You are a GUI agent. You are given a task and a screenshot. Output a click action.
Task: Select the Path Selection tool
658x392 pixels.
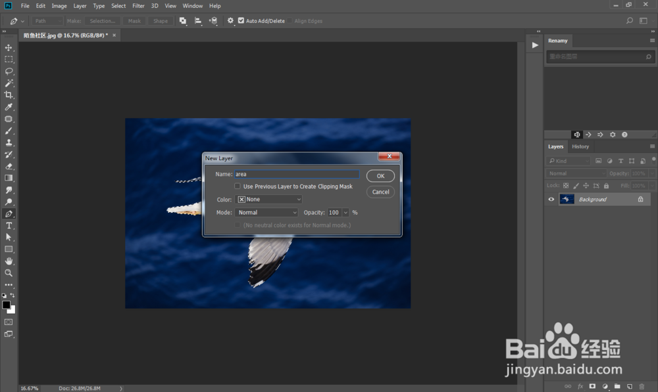point(9,238)
